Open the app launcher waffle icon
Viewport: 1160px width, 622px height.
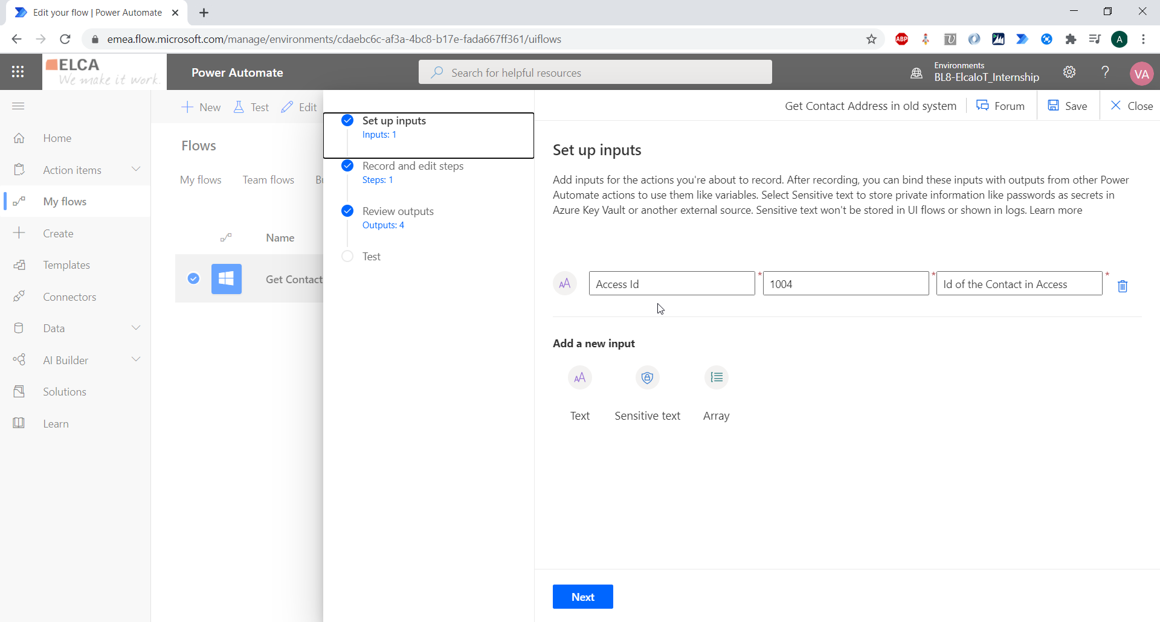coord(18,72)
